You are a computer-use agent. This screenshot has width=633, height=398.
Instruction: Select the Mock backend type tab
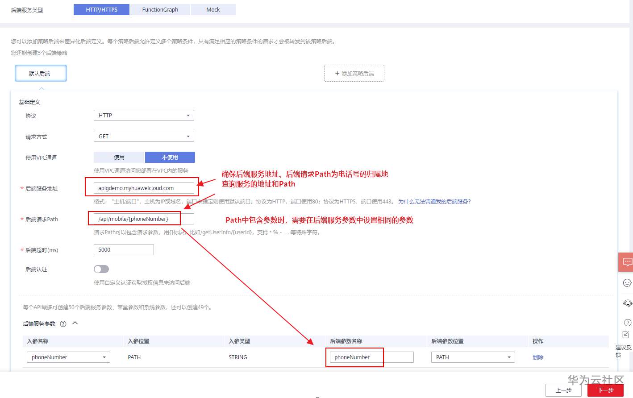click(x=213, y=9)
